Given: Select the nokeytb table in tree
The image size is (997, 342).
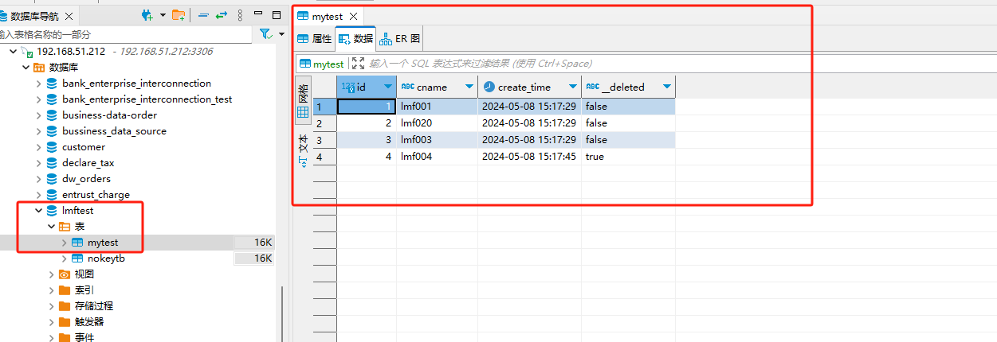Looking at the screenshot, I should (x=106, y=258).
